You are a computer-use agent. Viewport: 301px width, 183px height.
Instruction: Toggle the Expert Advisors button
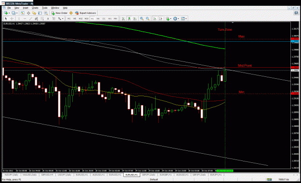[85, 13]
